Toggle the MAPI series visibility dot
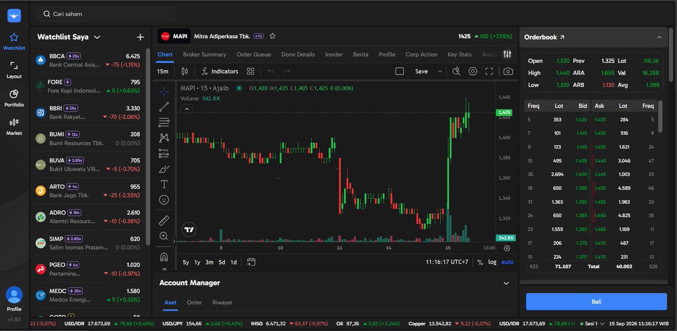This screenshot has width=677, height=331. [x=239, y=87]
